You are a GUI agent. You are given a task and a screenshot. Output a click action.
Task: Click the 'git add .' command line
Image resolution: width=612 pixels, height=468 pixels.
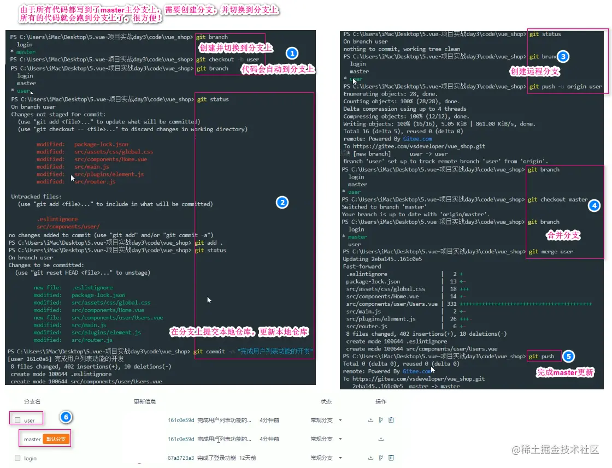(210, 242)
